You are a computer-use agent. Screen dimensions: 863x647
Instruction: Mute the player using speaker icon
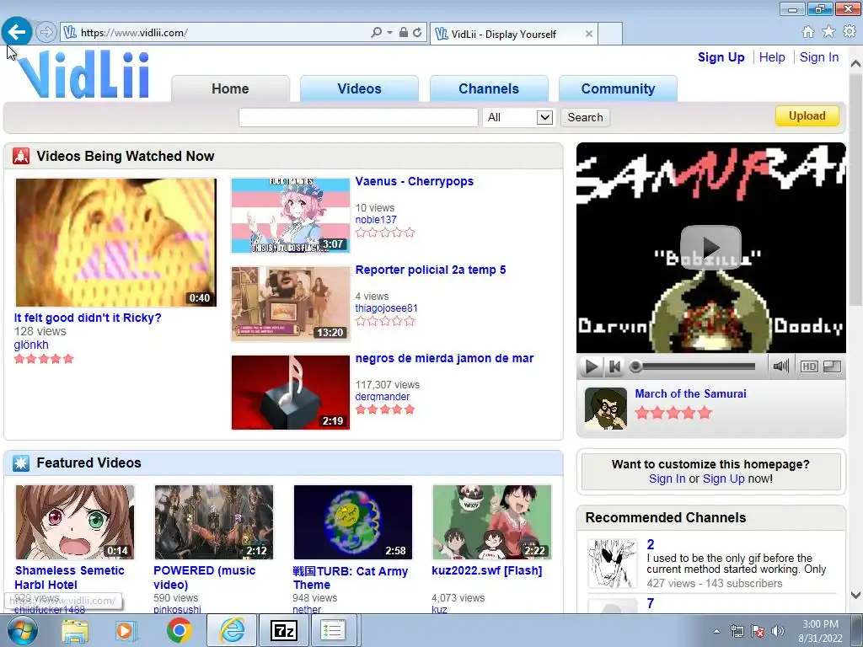point(780,366)
